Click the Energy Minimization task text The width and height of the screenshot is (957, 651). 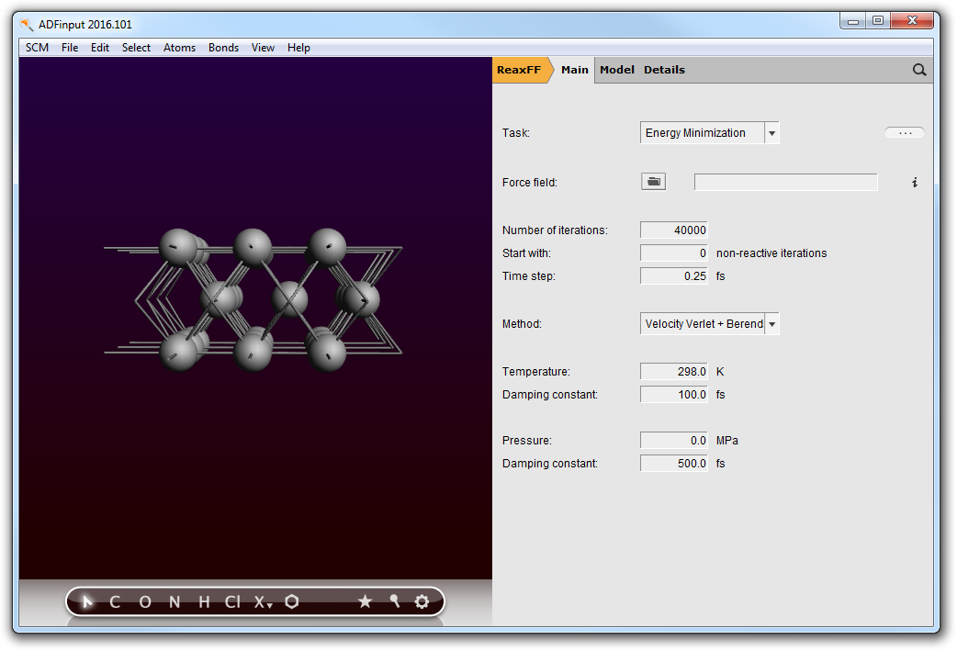pos(695,133)
